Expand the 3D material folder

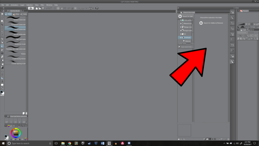181,34
